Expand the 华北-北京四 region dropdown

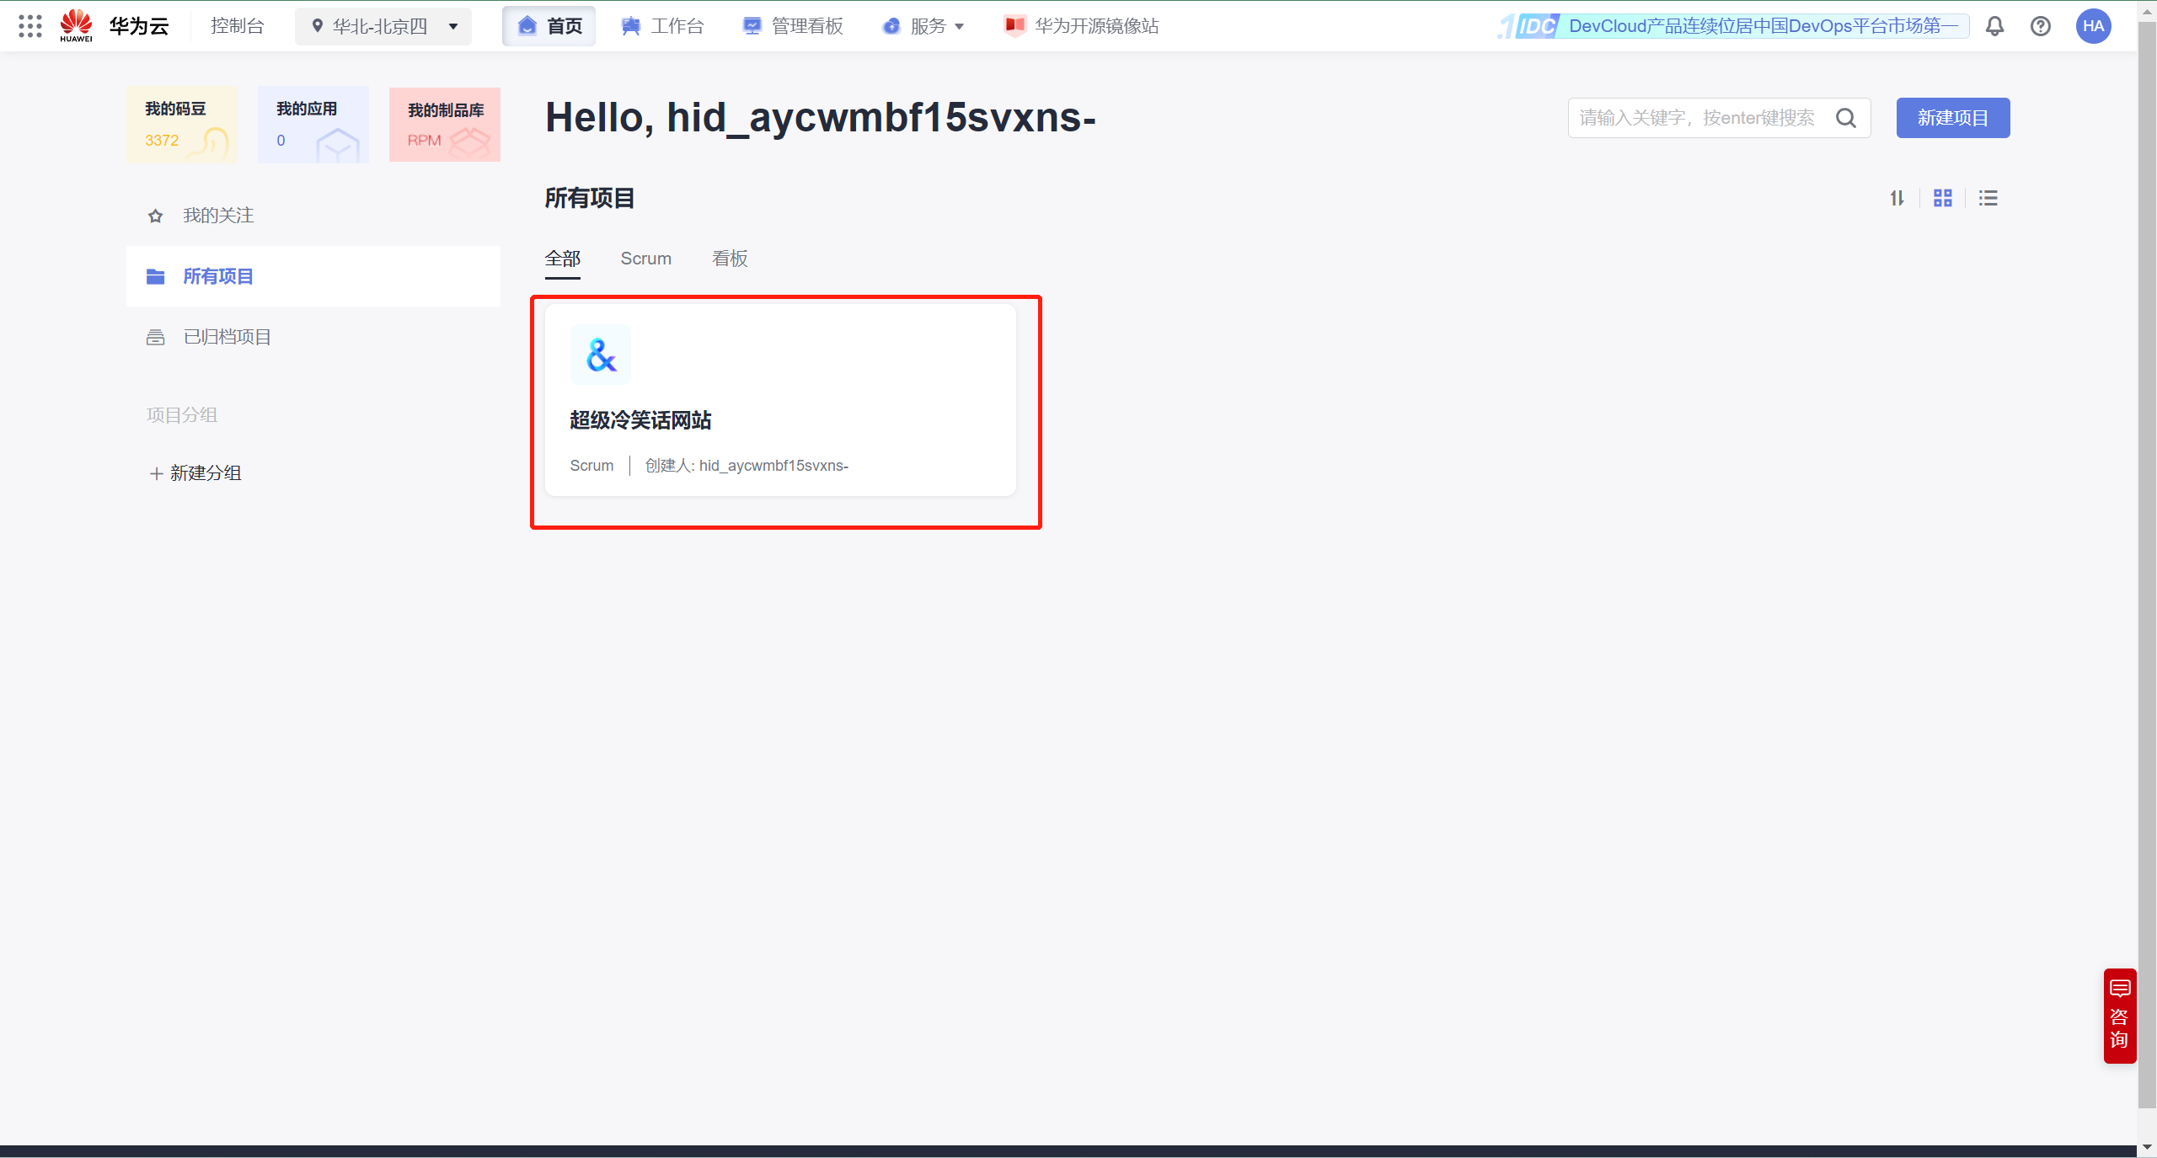[x=383, y=26]
